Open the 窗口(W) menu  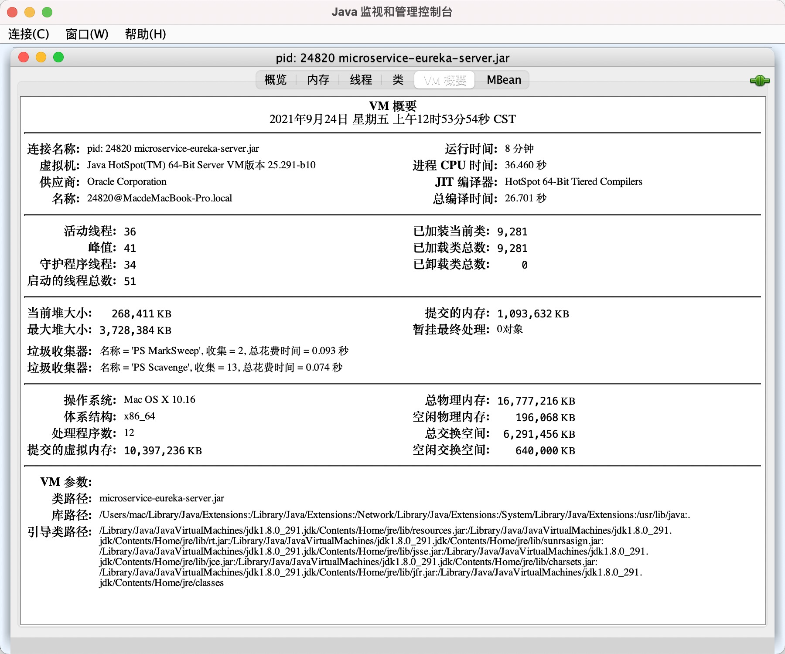click(87, 34)
